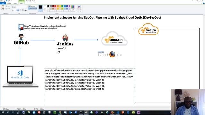Pick the purple color swatch
Image resolution: width=205 pixels, height=115 pixels.
70,6
